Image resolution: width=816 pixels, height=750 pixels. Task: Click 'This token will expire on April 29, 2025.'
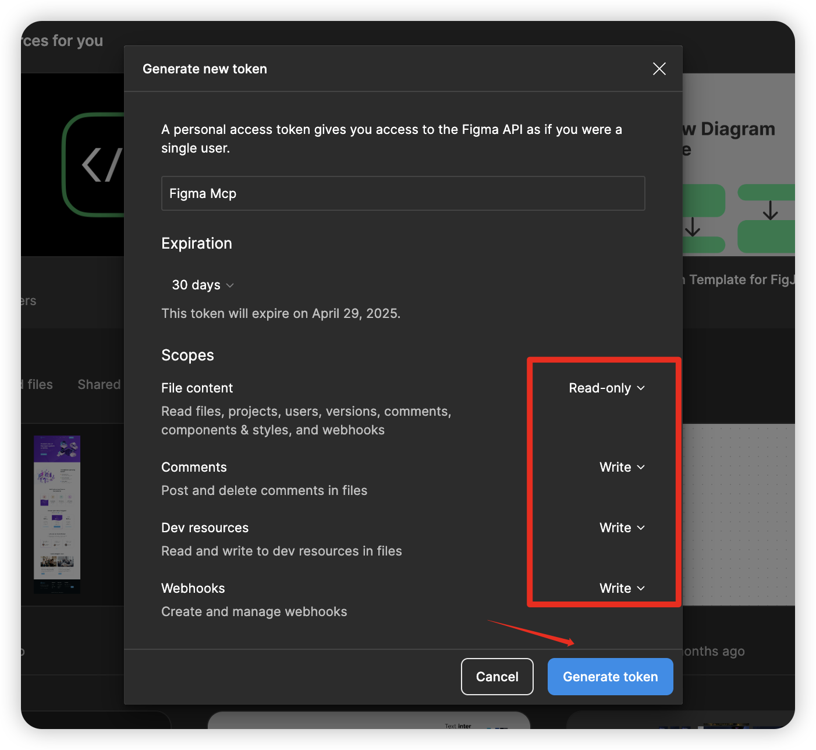click(281, 313)
